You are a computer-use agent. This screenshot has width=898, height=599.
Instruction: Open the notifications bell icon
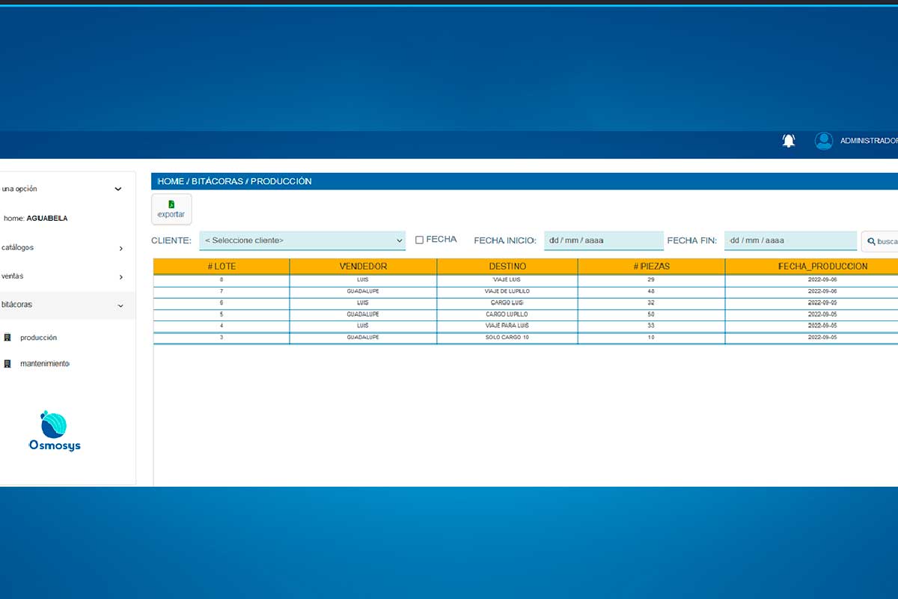(x=789, y=141)
